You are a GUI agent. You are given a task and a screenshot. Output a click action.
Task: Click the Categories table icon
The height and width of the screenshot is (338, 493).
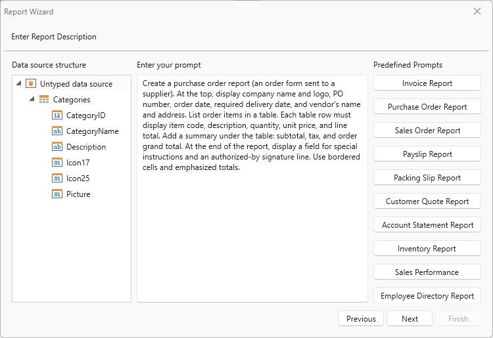point(44,100)
